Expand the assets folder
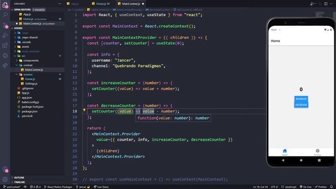Viewport: 336px width, 189px height. click(25, 47)
